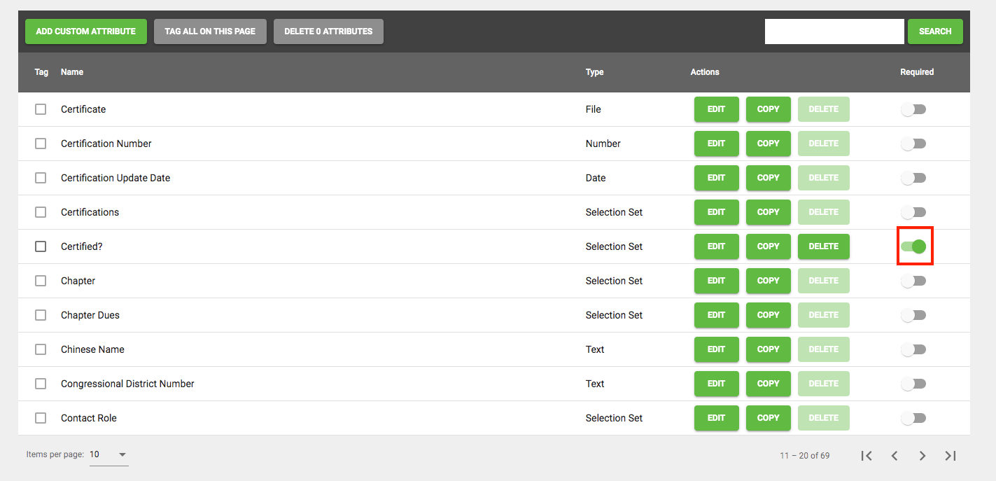Tag the Chapter row checkbox
This screenshot has height=481, width=996.
point(41,281)
